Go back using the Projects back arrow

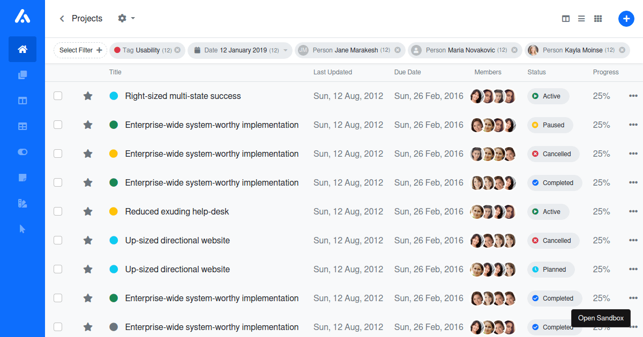63,18
